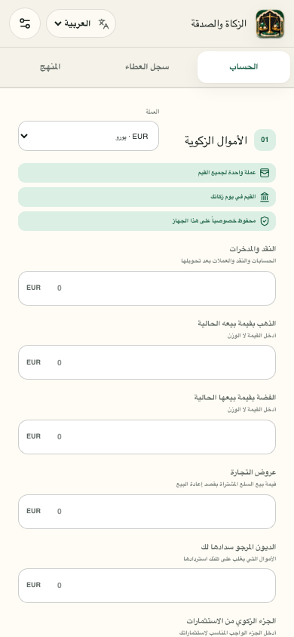The height and width of the screenshot is (637, 294).
Task: Click the 01 section number badge
Action: [x=265, y=140]
